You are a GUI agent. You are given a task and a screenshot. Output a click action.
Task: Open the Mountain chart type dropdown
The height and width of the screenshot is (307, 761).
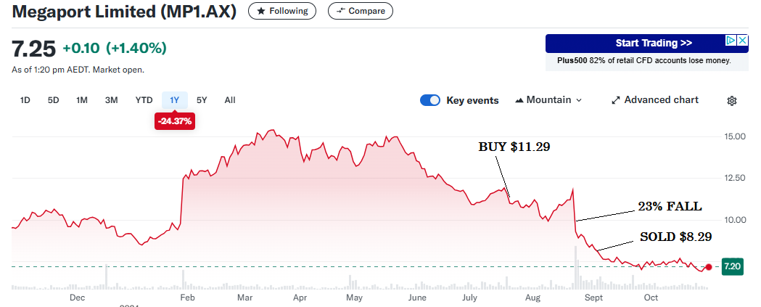[548, 100]
